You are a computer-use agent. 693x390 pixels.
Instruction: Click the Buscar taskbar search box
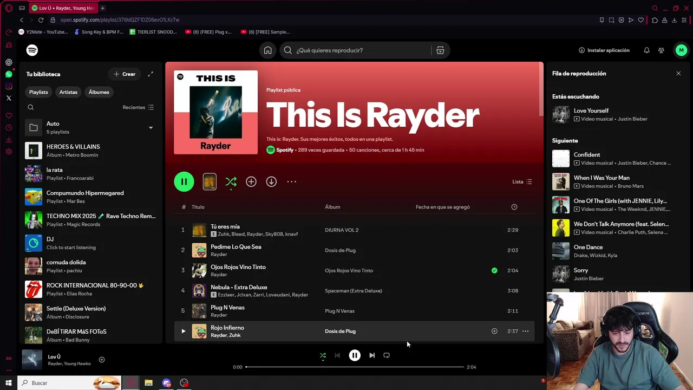(70, 383)
